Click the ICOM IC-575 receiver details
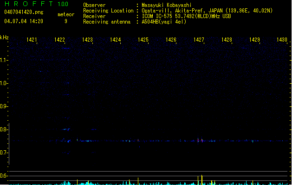This screenshot has height=185, width=292. pyautogui.click(x=187, y=16)
